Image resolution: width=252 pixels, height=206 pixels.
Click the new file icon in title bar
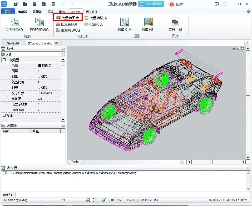(16, 4)
